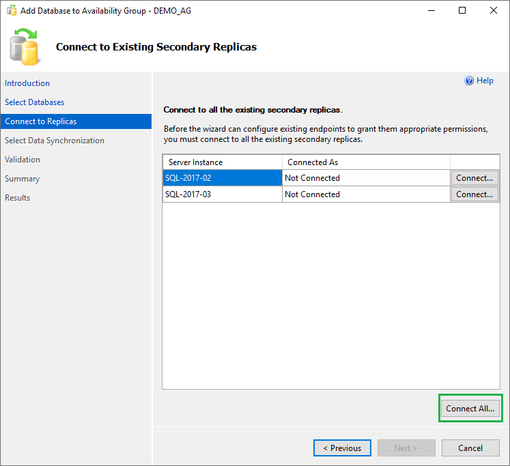Click the database cylinders wizard icon
Screen dimensions: 510x466
25,46
